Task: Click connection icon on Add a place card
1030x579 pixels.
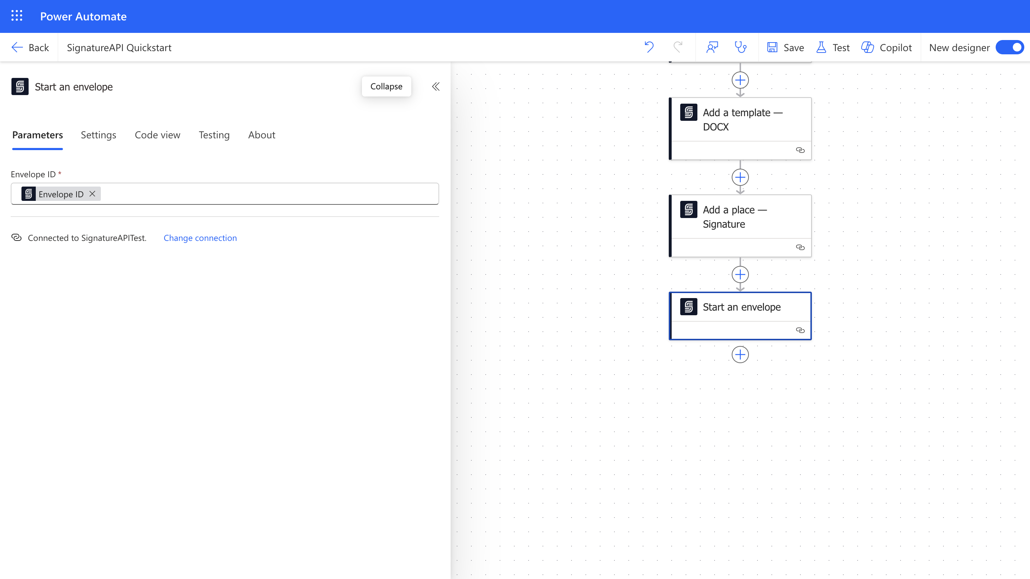Action: pyautogui.click(x=800, y=247)
